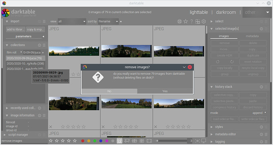Toggle the blue color label

click(101, 141)
